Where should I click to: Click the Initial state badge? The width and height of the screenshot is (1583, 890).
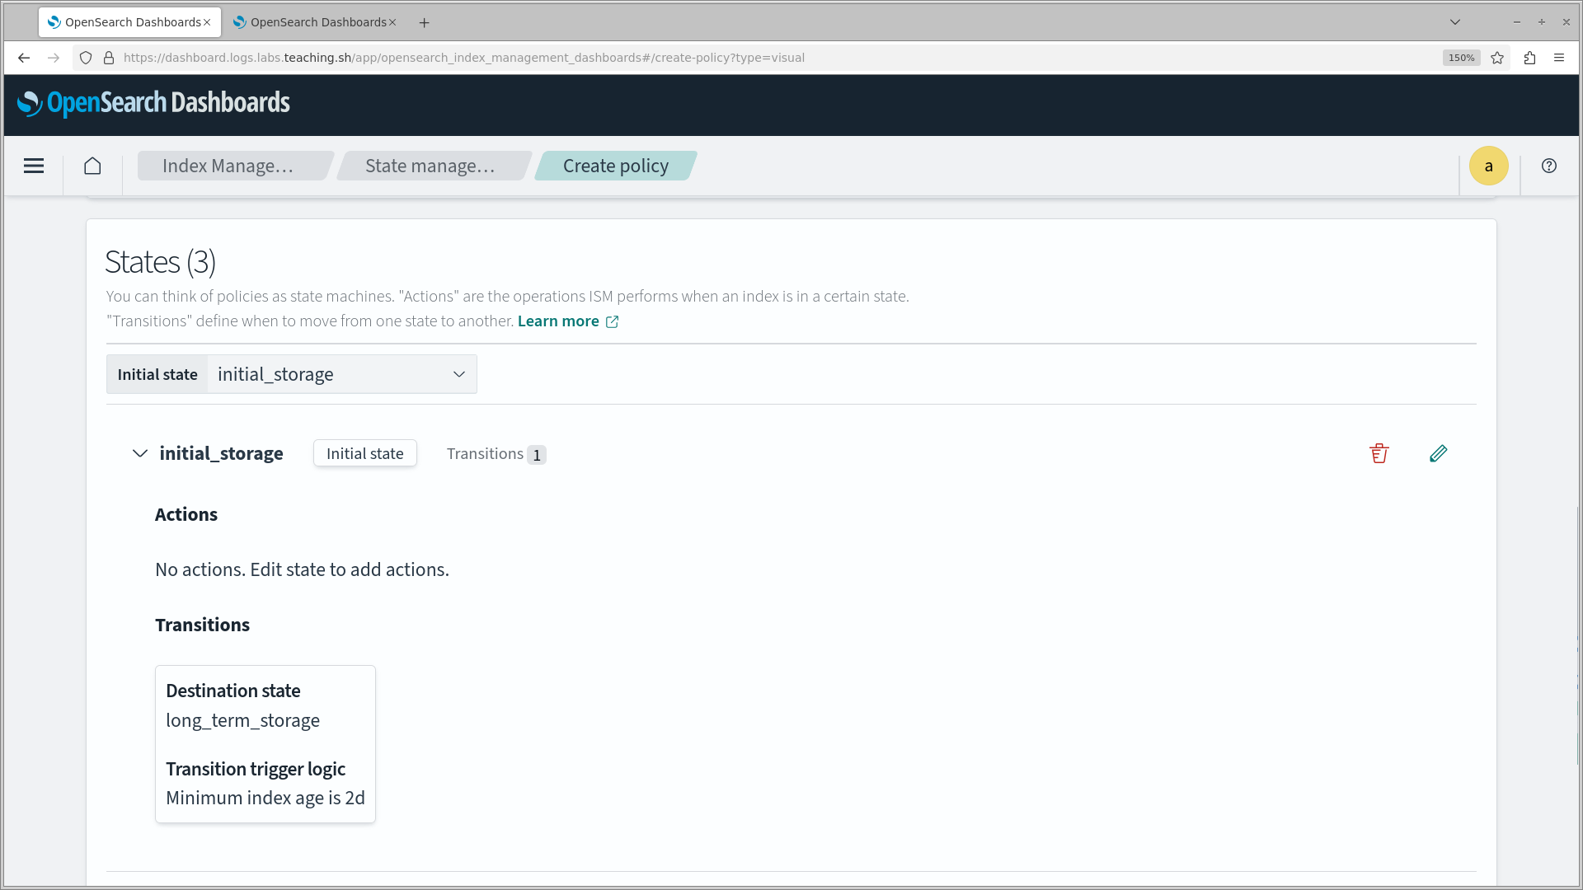click(x=364, y=453)
